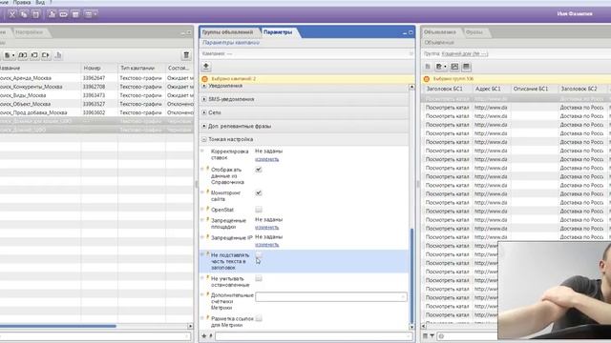Click the Copy icon in the purple toolbar
The width and height of the screenshot is (611, 343).
point(24,14)
